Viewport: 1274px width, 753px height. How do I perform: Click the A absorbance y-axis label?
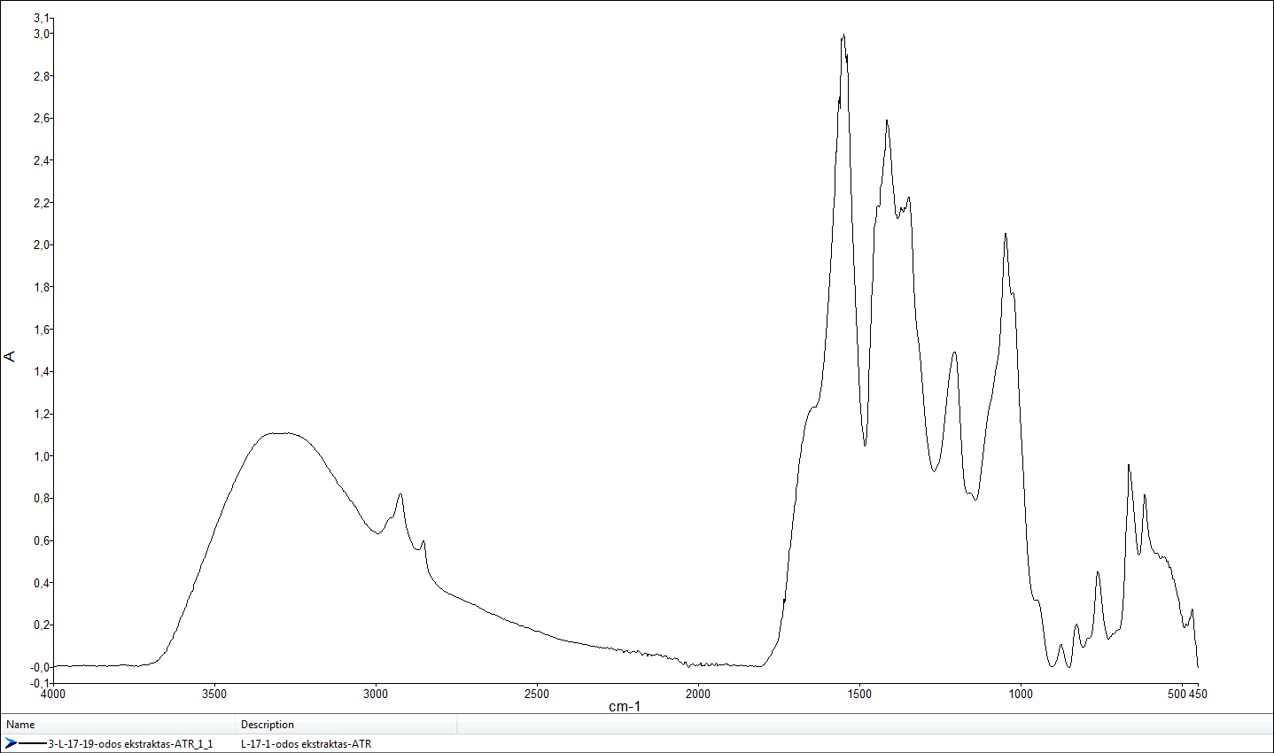(10, 356)
